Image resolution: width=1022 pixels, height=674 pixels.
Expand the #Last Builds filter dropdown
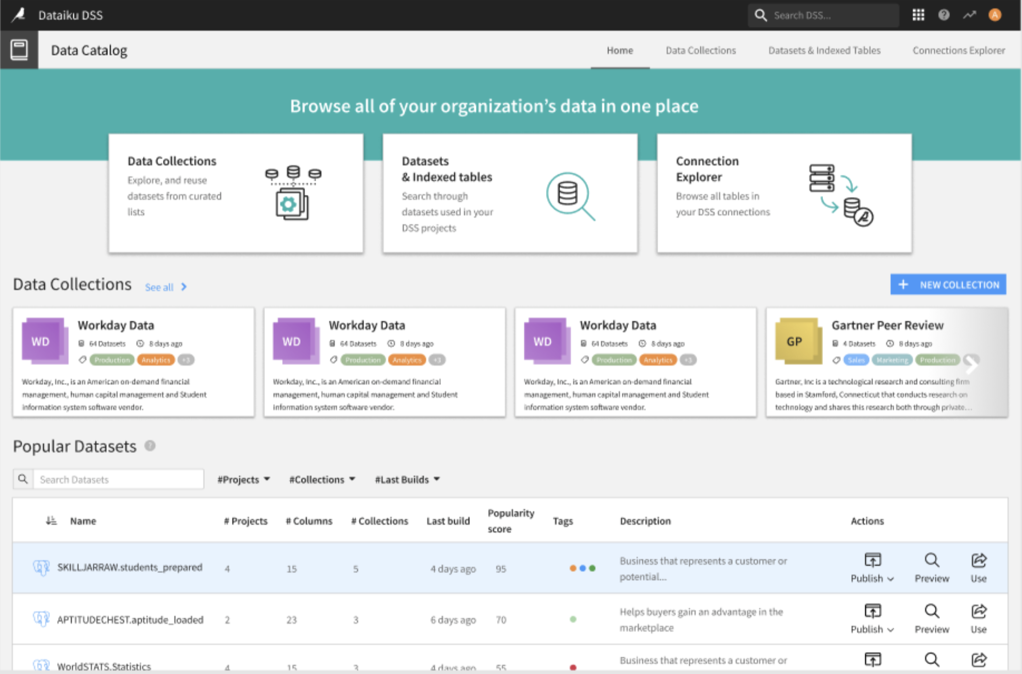tap(407, 479)
